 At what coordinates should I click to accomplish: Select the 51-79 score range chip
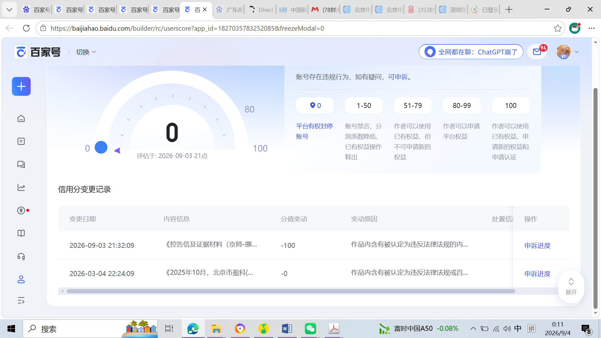click(413, 105)
